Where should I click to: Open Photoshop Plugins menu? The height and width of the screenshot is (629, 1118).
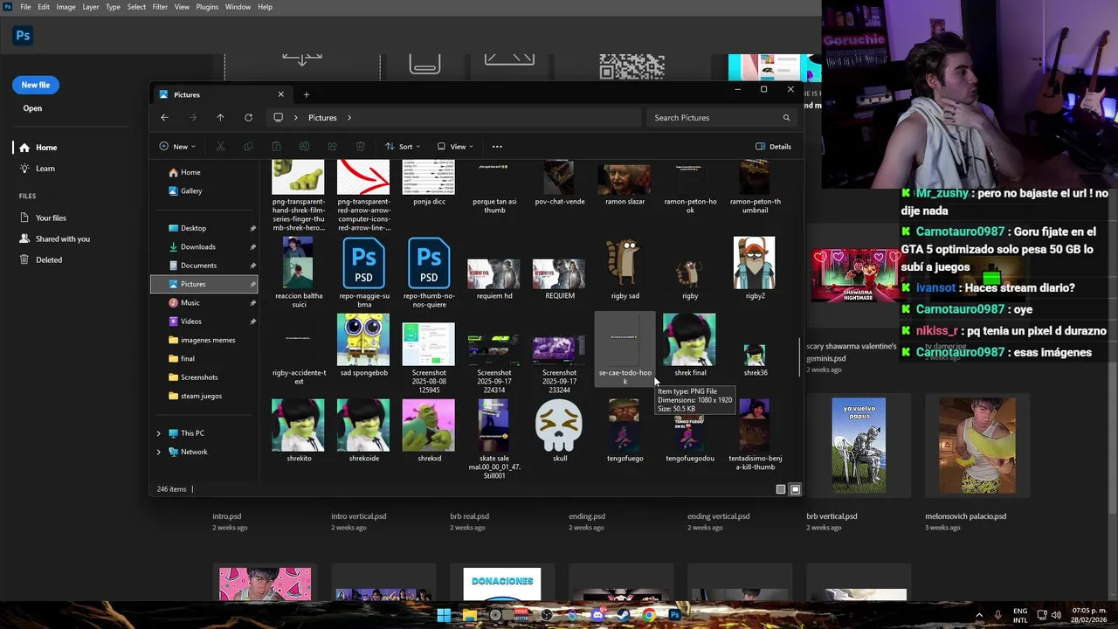point(207,7)
